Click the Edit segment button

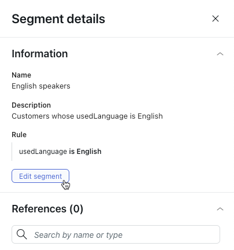click(x=40, y=176)
